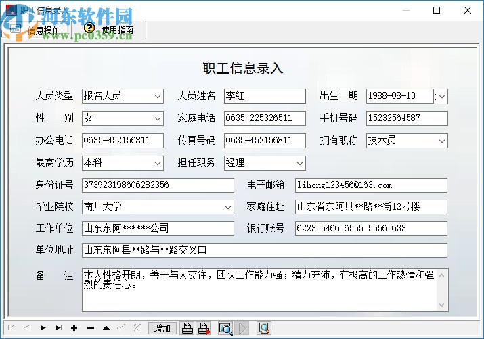Expand the 性别 dropdown showing 女

coord(158,118)
